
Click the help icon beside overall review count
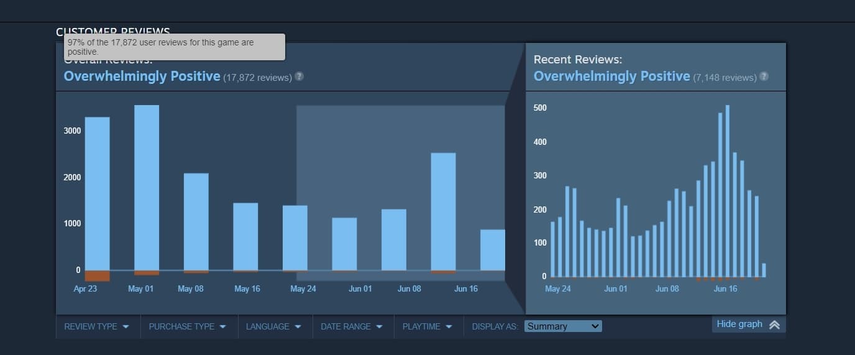(299, 76)
